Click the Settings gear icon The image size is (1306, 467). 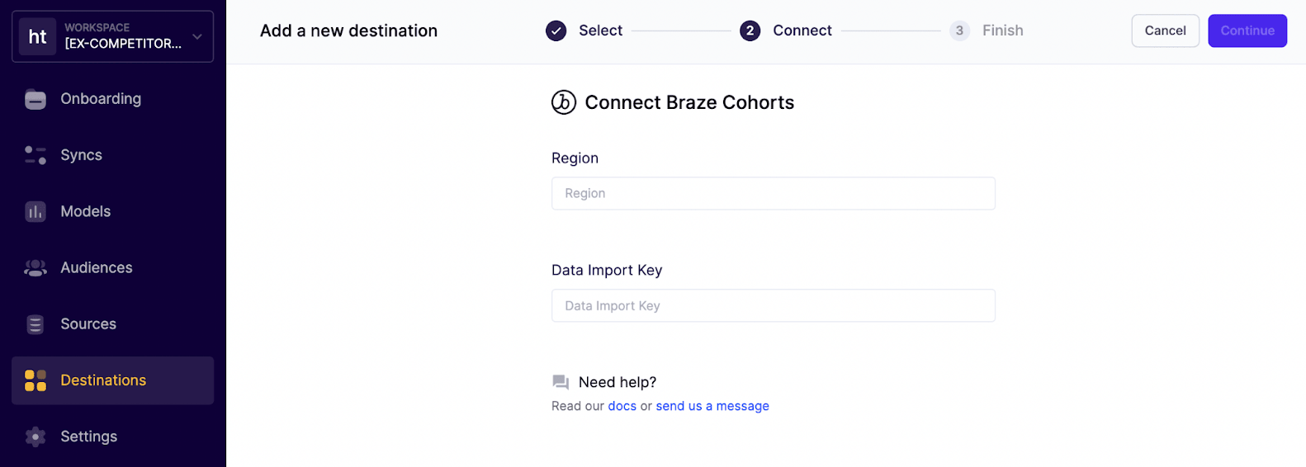click(35, 436)
